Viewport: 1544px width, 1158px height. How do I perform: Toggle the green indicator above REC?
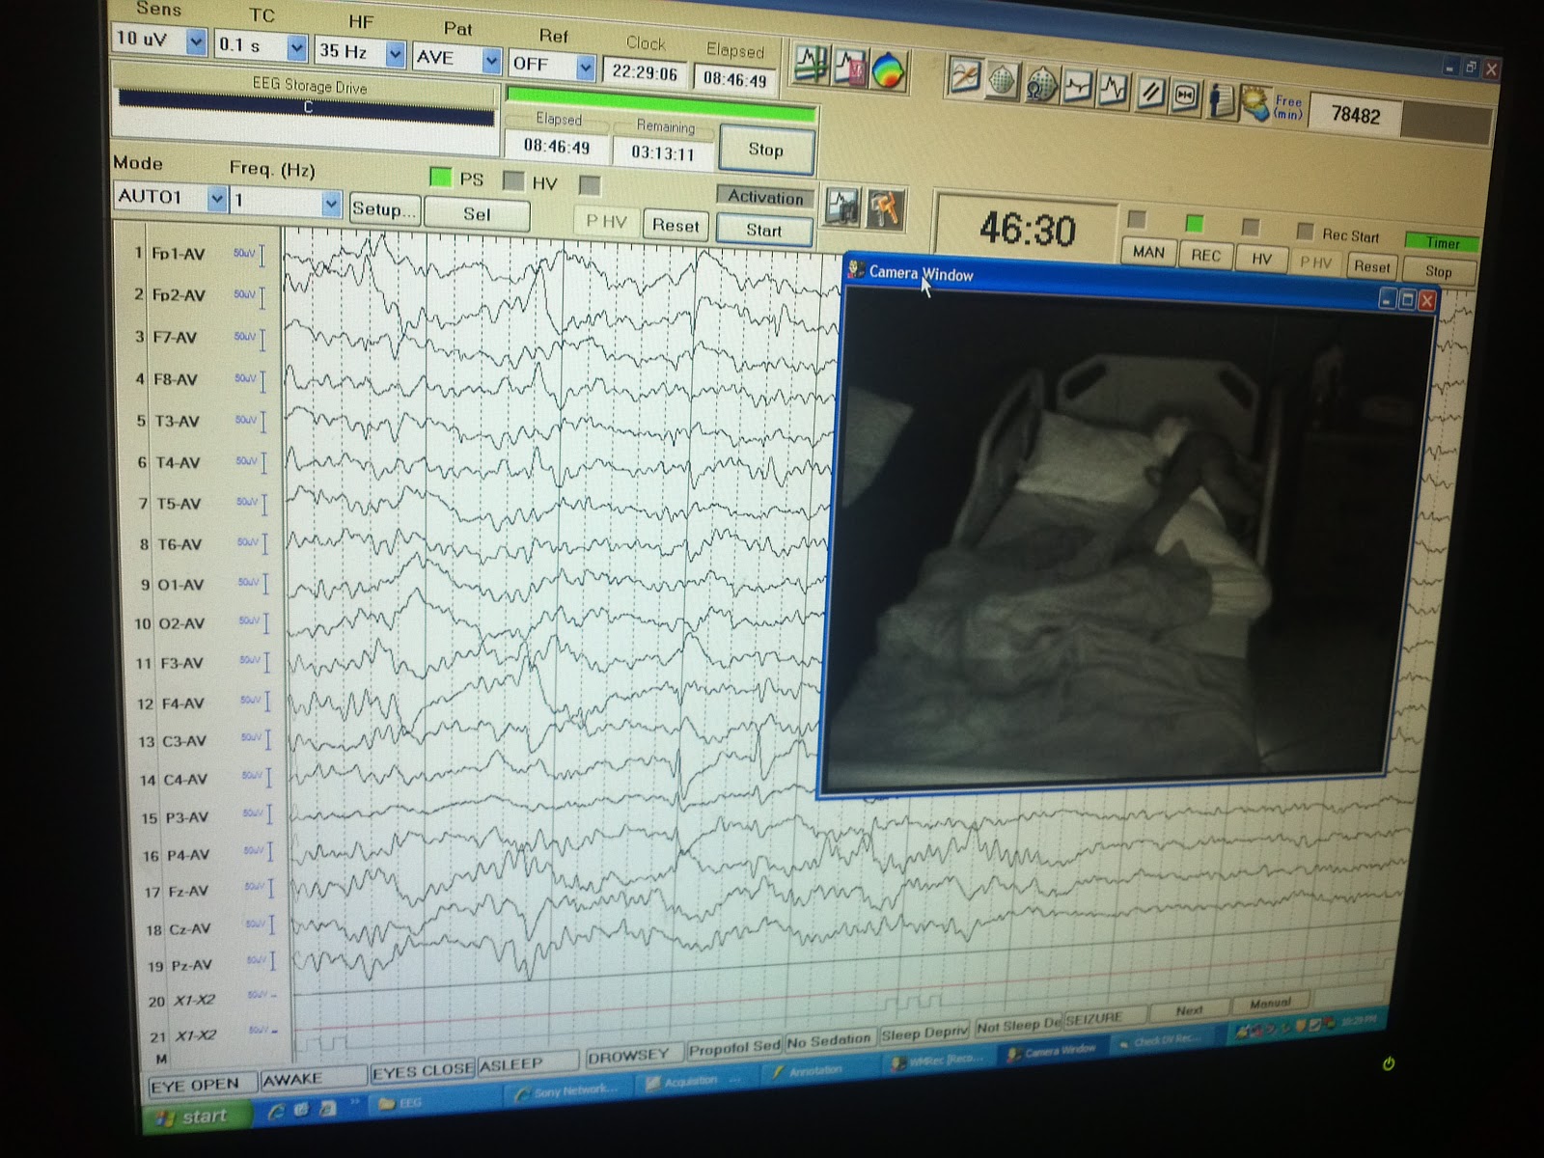[1194, 223]
